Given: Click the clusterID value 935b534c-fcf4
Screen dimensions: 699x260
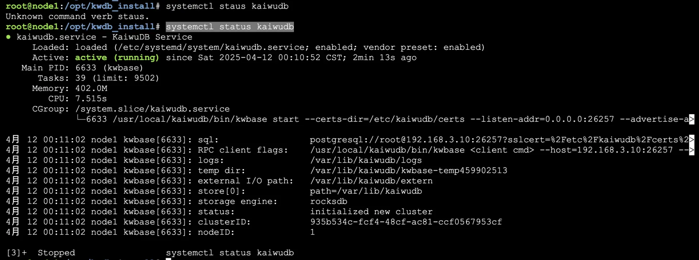Looking at the screenshot, I should 406,222.
